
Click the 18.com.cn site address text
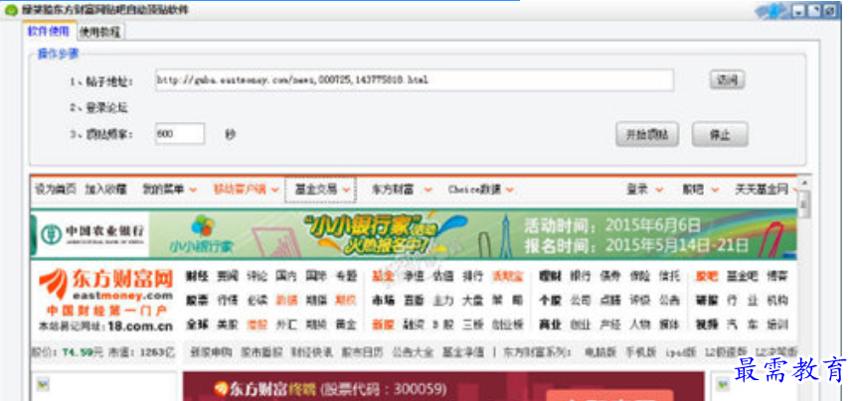tap(141, 327)
